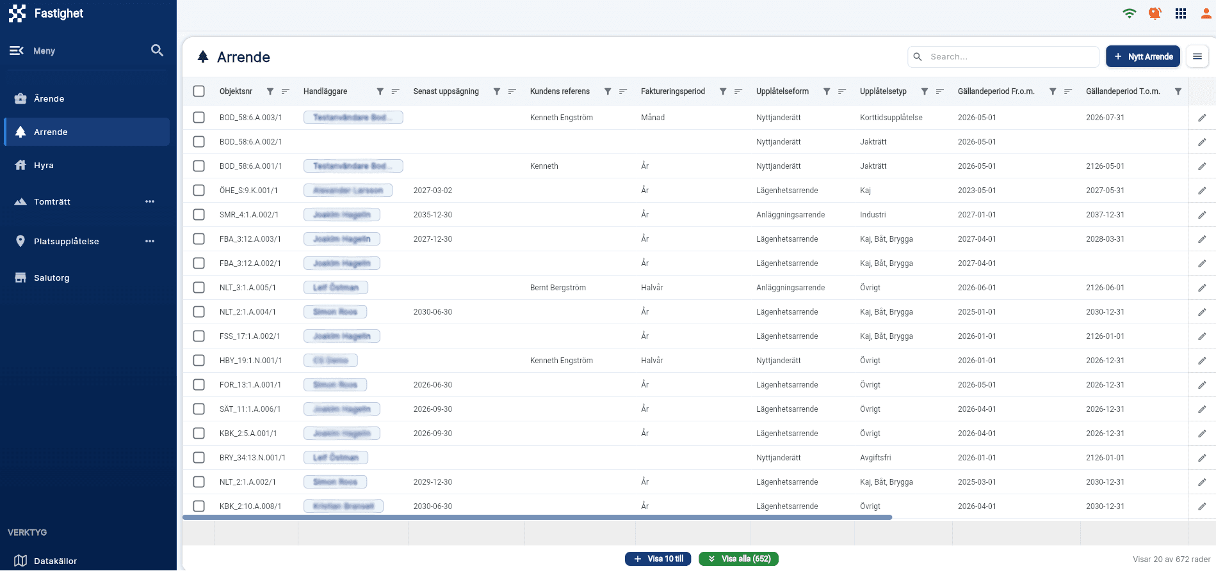Image resolution: width=1216 pixels, height=571 pixels.
Task: Open the user profile icon
Action: [1206, 13]
